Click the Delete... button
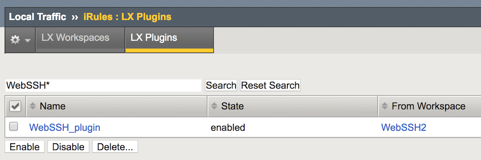This screenshot has height=160, width=481. tap(115, 147)
